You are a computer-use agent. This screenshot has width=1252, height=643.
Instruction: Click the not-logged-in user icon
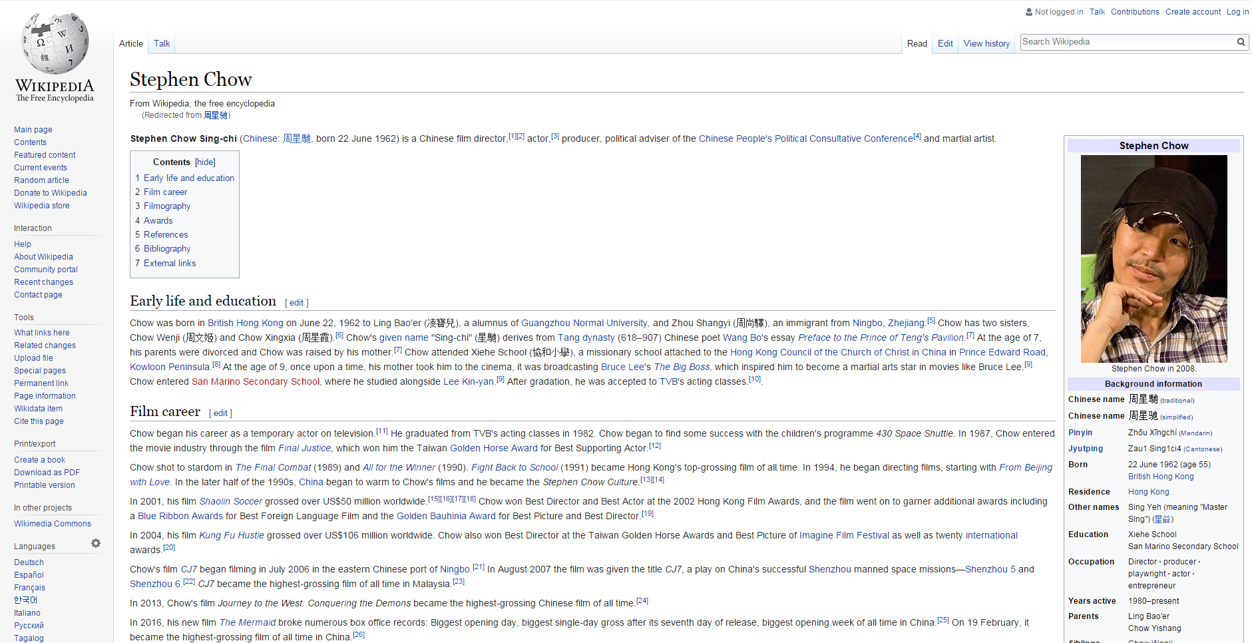(1029, 12)
